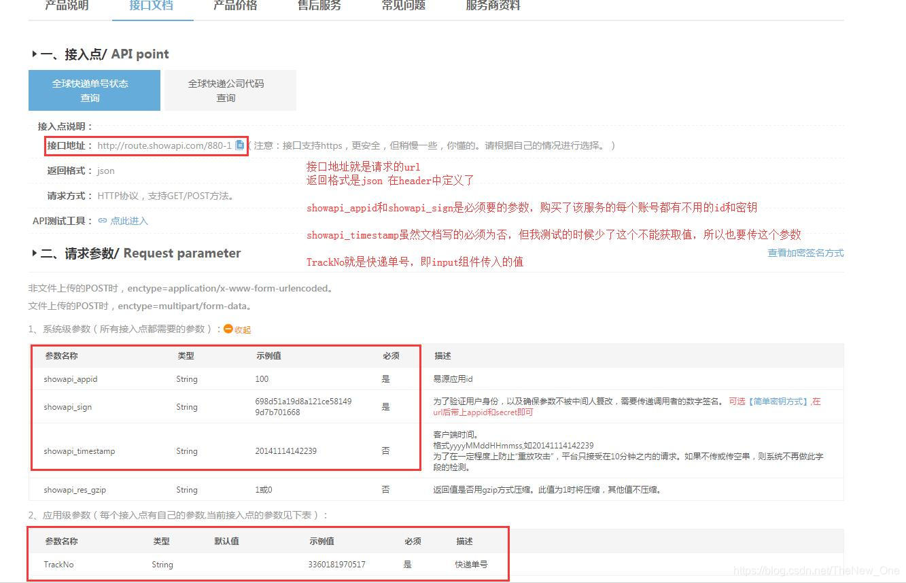
Task: Click 接入点说明 label
Action: (65, 126)
